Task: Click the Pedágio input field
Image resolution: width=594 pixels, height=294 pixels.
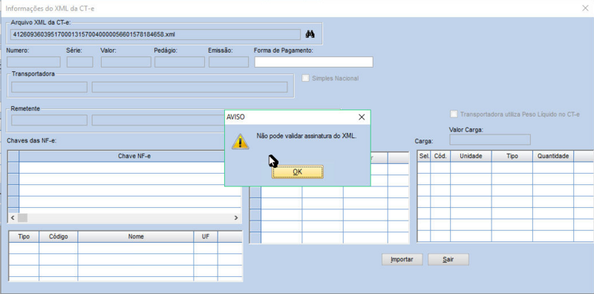Action: coord(180,62)
